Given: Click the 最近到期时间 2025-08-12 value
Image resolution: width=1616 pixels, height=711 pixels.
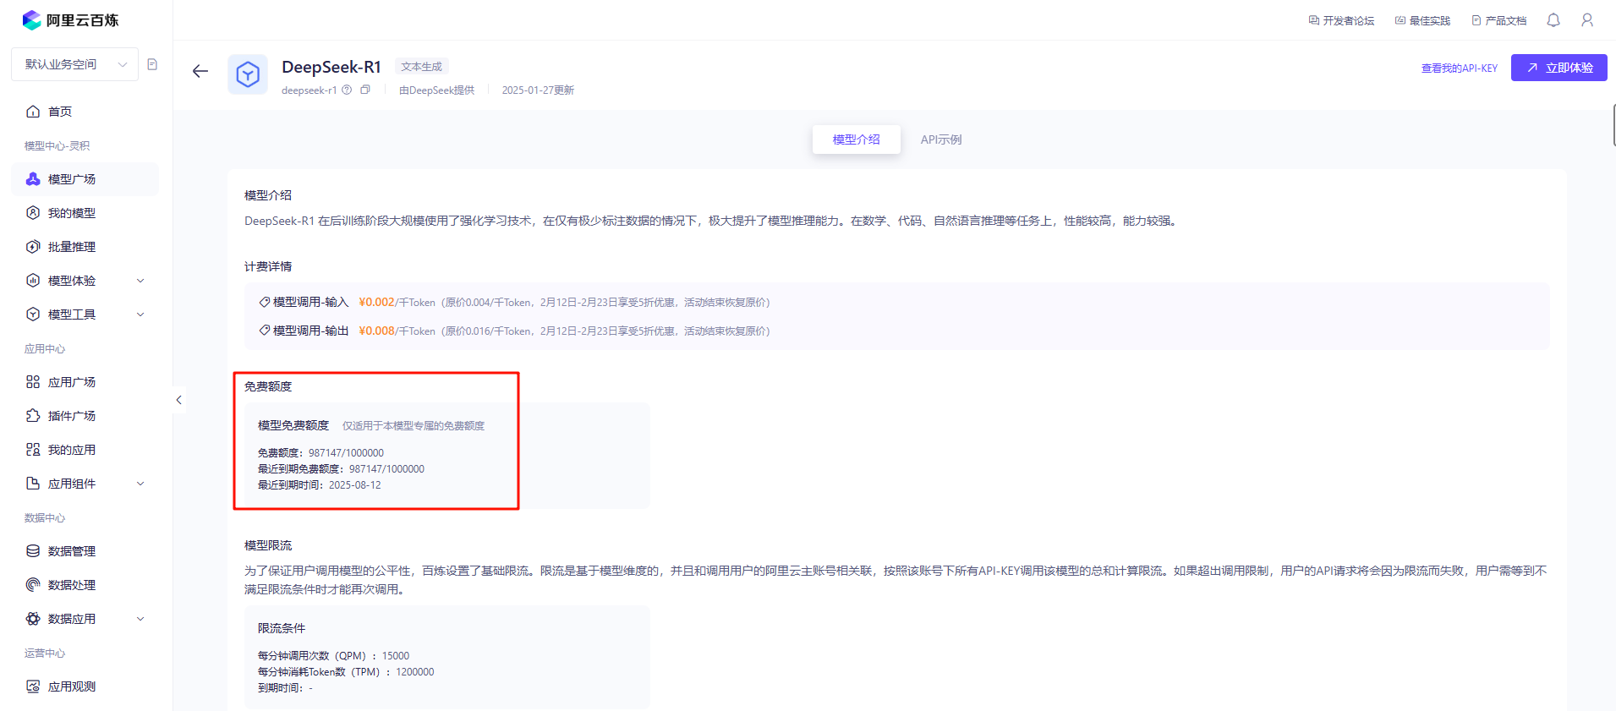Looking at the screenshot, I should pyautogui.click(x=354, y=485).
